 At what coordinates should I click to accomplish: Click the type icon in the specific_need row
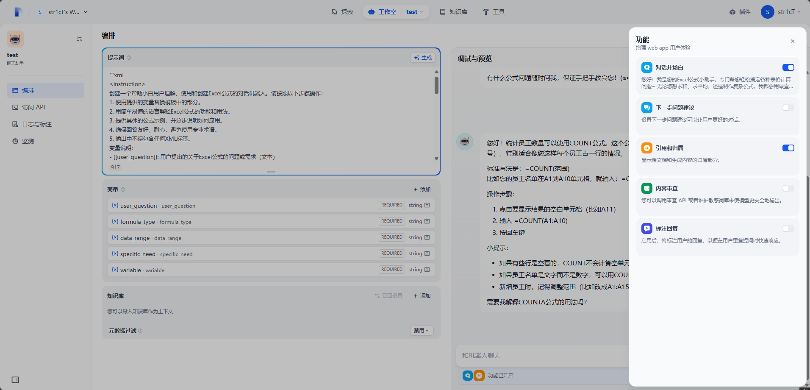427,253
